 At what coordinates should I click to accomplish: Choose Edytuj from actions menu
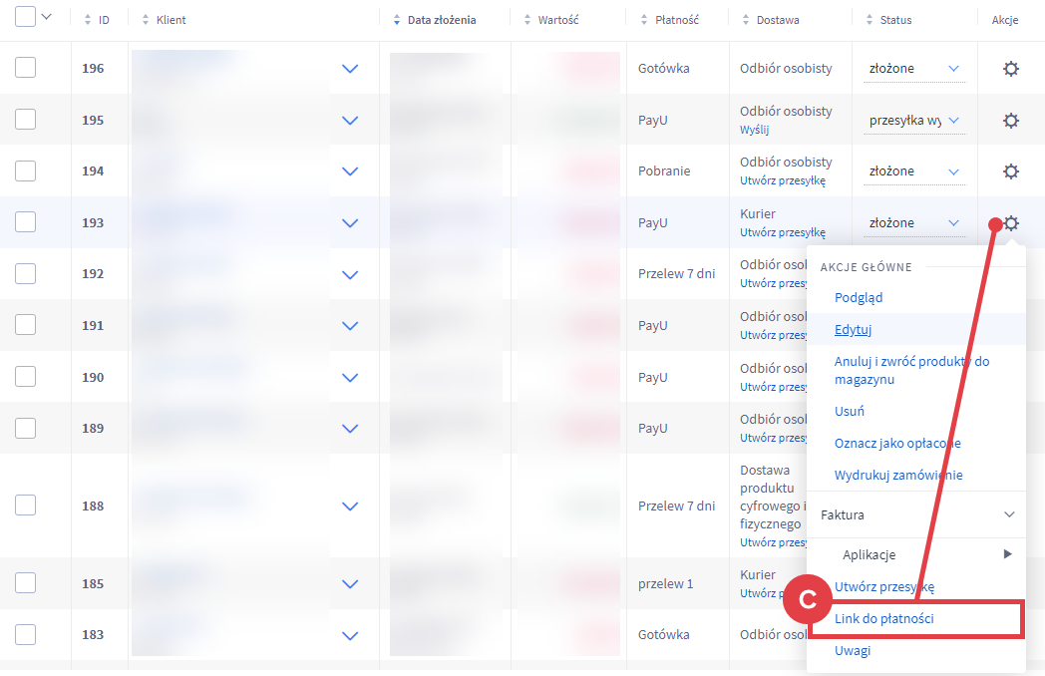[854, 329]
